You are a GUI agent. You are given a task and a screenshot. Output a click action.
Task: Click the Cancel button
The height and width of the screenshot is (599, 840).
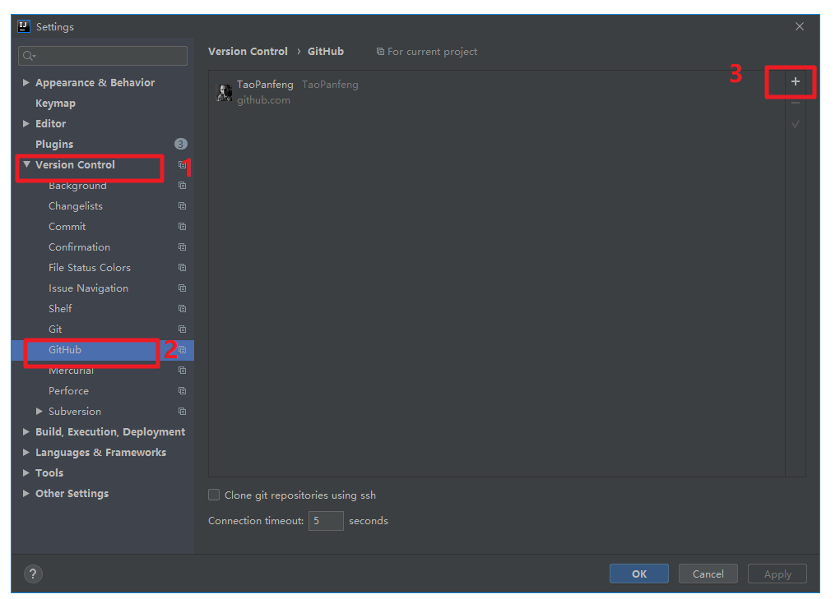tap(708, 574)
